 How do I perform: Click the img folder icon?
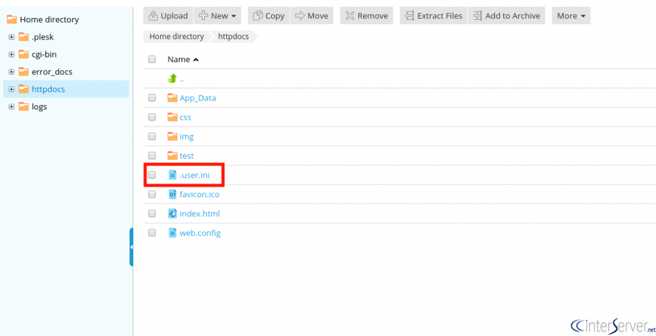(x=172, y=136)
